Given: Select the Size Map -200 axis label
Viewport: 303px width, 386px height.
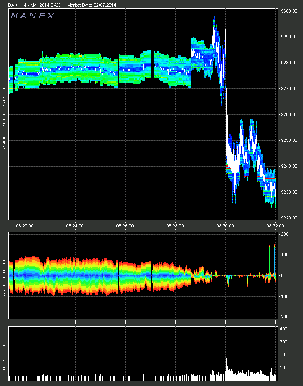Looking at the screenshot, I should (285, 317).
